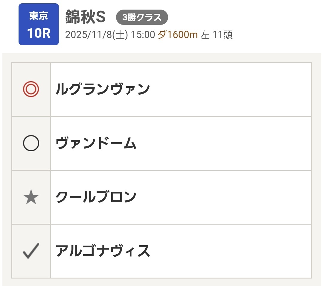Tap the 10R race number
Image resolution: width=323 pixels, height=286 pixels.
pos(39,33)
